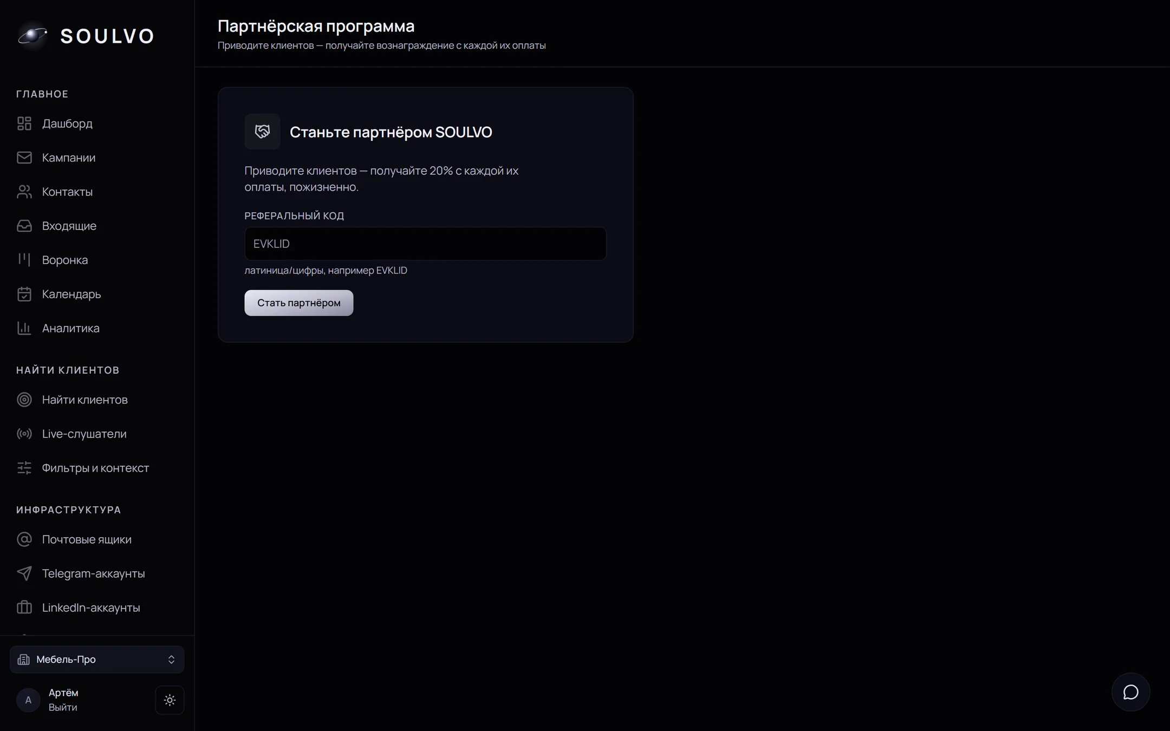
Task: Click the НАЙТИ КЛИЕНТОВ section header
Action: 68,370
